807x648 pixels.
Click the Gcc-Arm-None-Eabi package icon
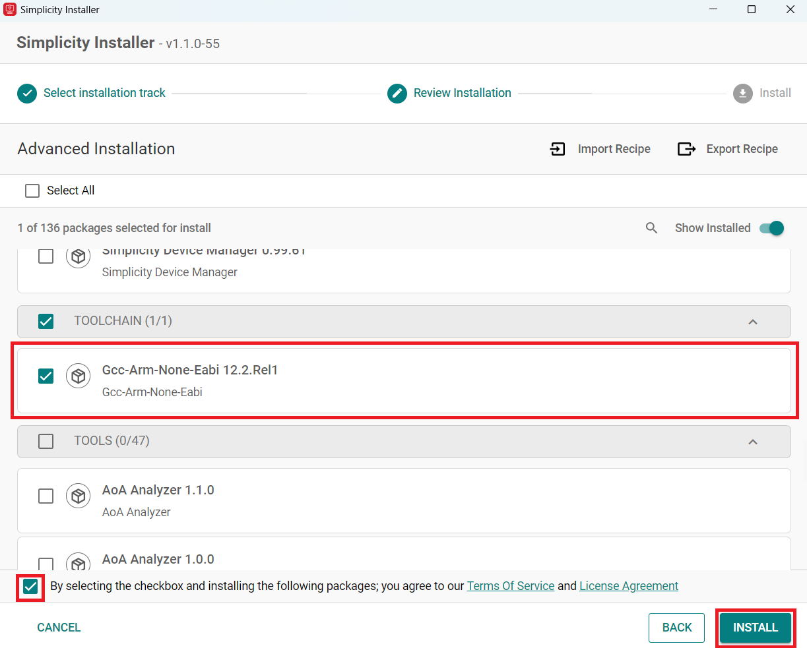tap(78, 376)
